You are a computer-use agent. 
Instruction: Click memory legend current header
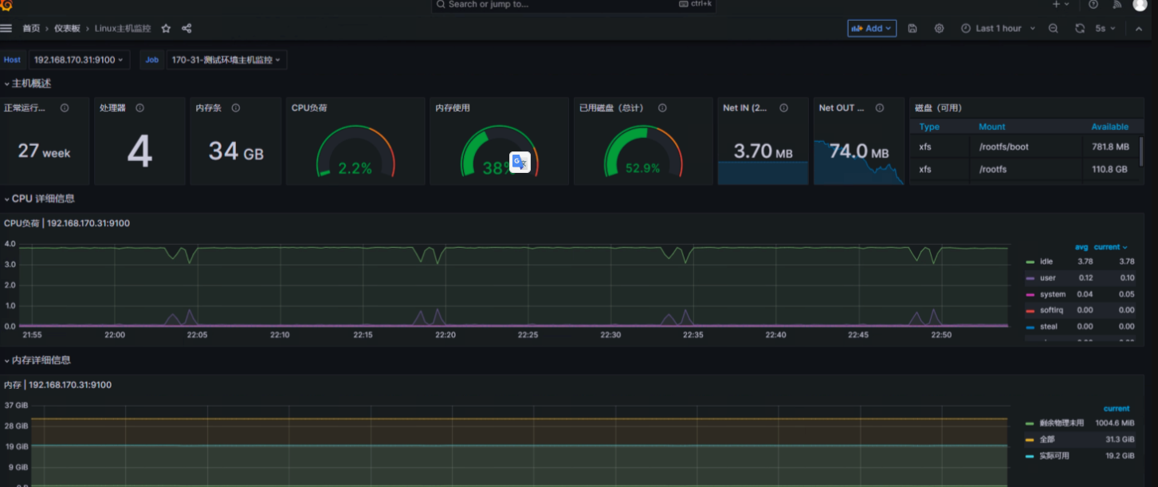click(x=1117, y=408)
